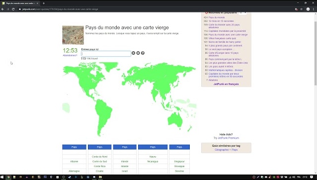Click the Abandonnez? link
317x180 pixels.
70,55
